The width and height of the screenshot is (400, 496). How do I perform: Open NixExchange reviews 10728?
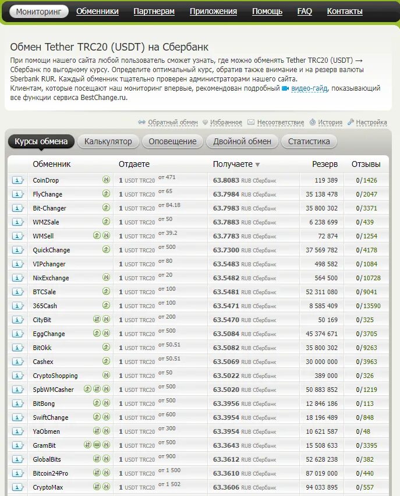tap(372, 278)
